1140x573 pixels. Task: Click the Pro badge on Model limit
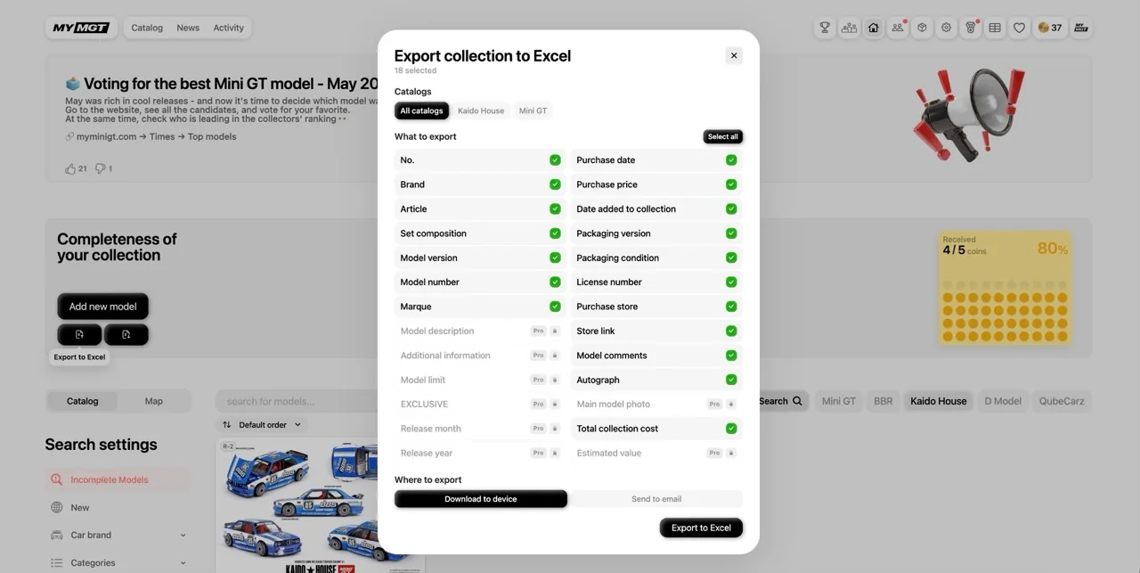tap(538, 380)
